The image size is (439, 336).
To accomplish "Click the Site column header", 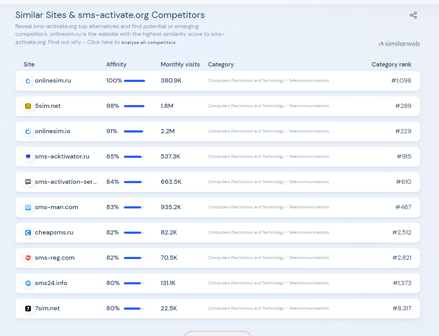I will pyautogui.click(x=29, y=64).
